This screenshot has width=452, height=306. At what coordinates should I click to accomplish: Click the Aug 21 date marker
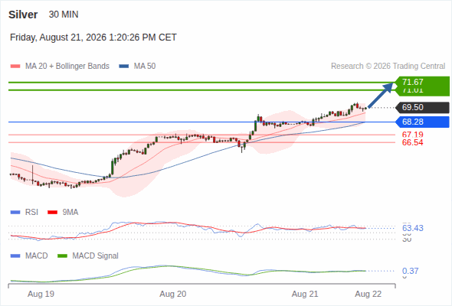[x=305, y=295]
